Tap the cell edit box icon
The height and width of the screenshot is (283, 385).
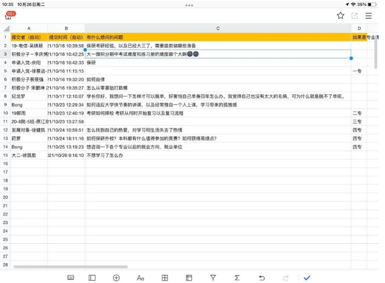point(92,278)
